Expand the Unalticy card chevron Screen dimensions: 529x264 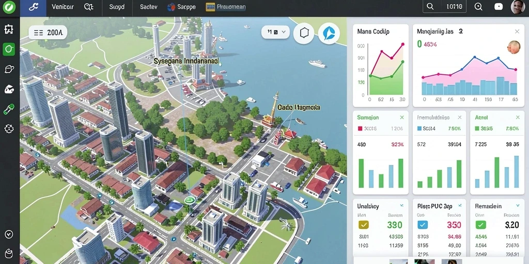click(401, 205)
